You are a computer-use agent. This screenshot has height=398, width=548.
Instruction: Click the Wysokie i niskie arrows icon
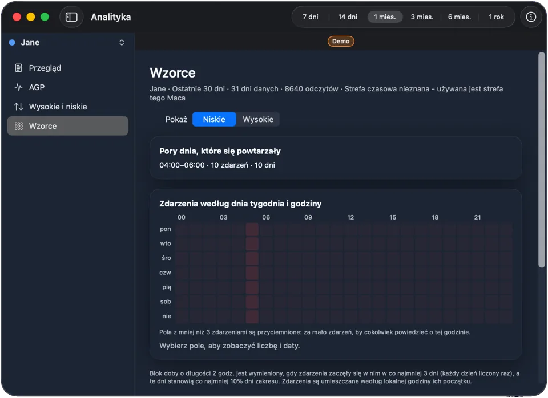tap(18, 107)
